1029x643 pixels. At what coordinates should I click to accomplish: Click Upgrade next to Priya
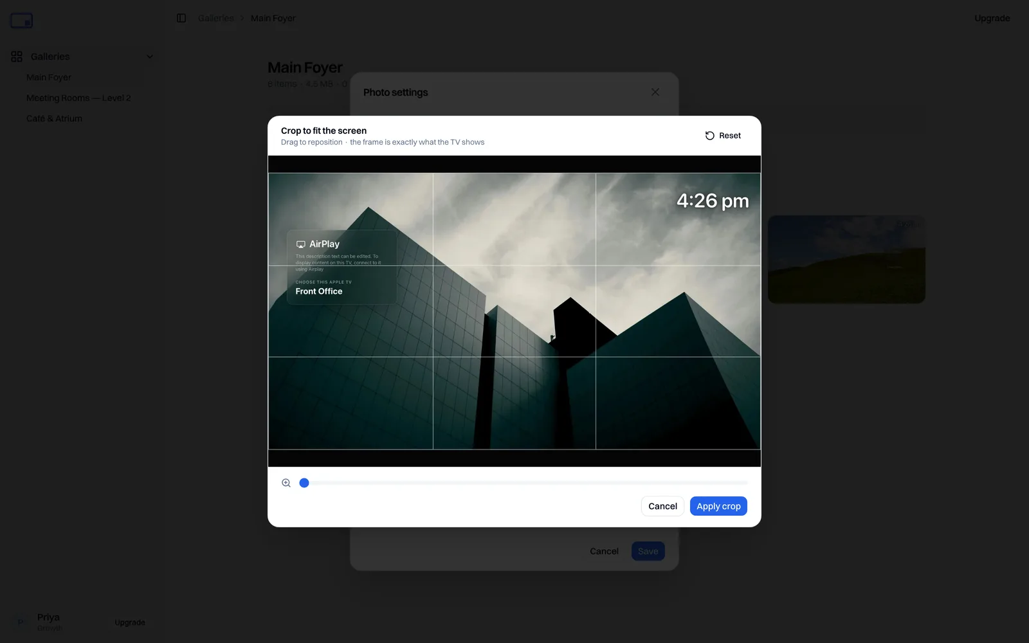tap(130, 622)
